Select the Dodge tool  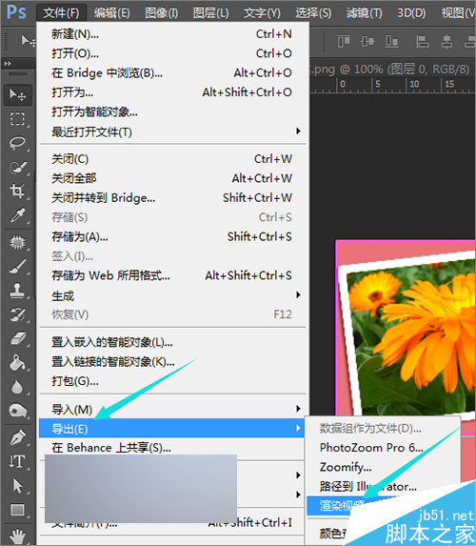click(17, 411)
